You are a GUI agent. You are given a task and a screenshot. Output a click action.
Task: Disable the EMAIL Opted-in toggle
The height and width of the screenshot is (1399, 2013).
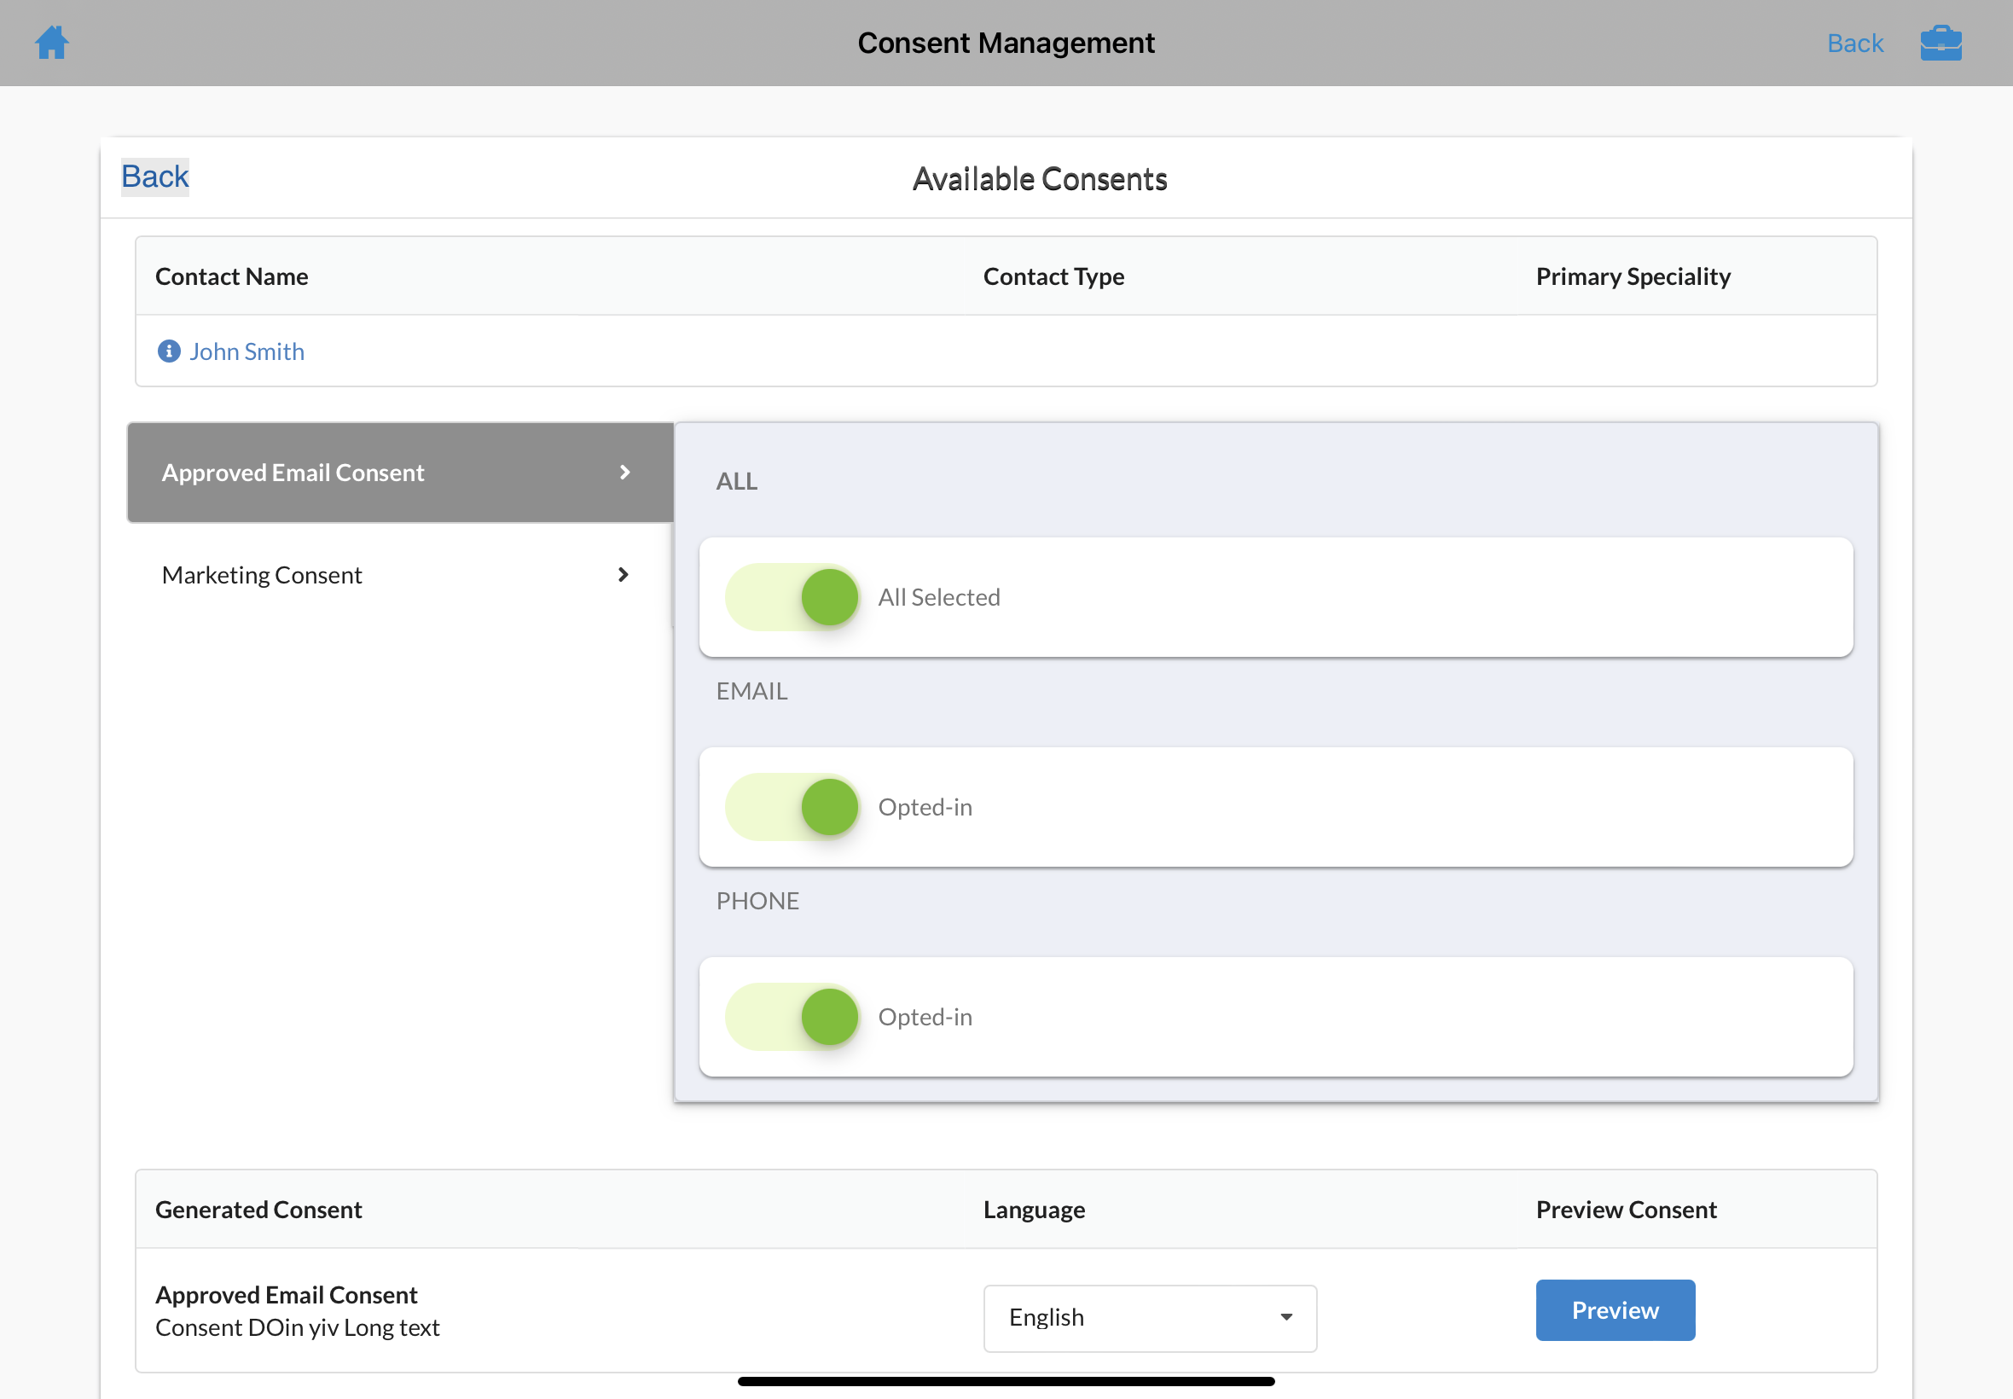point(793,806)
